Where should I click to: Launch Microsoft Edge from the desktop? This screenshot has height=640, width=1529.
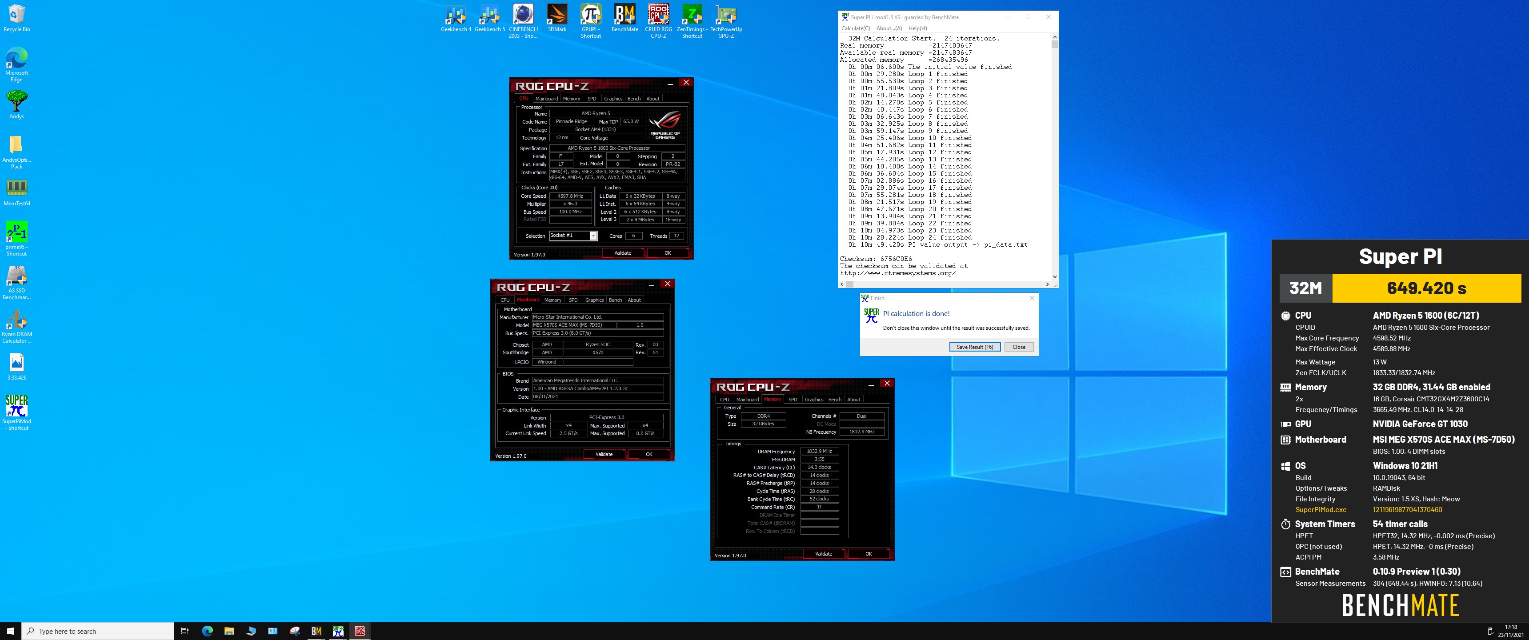coord(16,65)
